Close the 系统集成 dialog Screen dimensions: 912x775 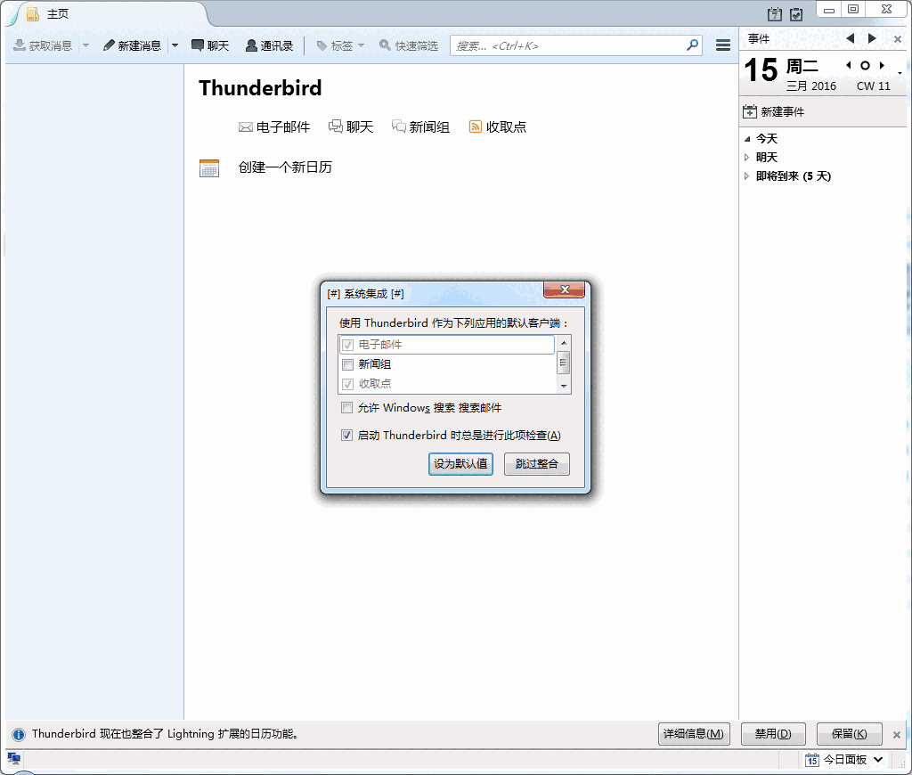pyautogui.click(x=564, y=290)
